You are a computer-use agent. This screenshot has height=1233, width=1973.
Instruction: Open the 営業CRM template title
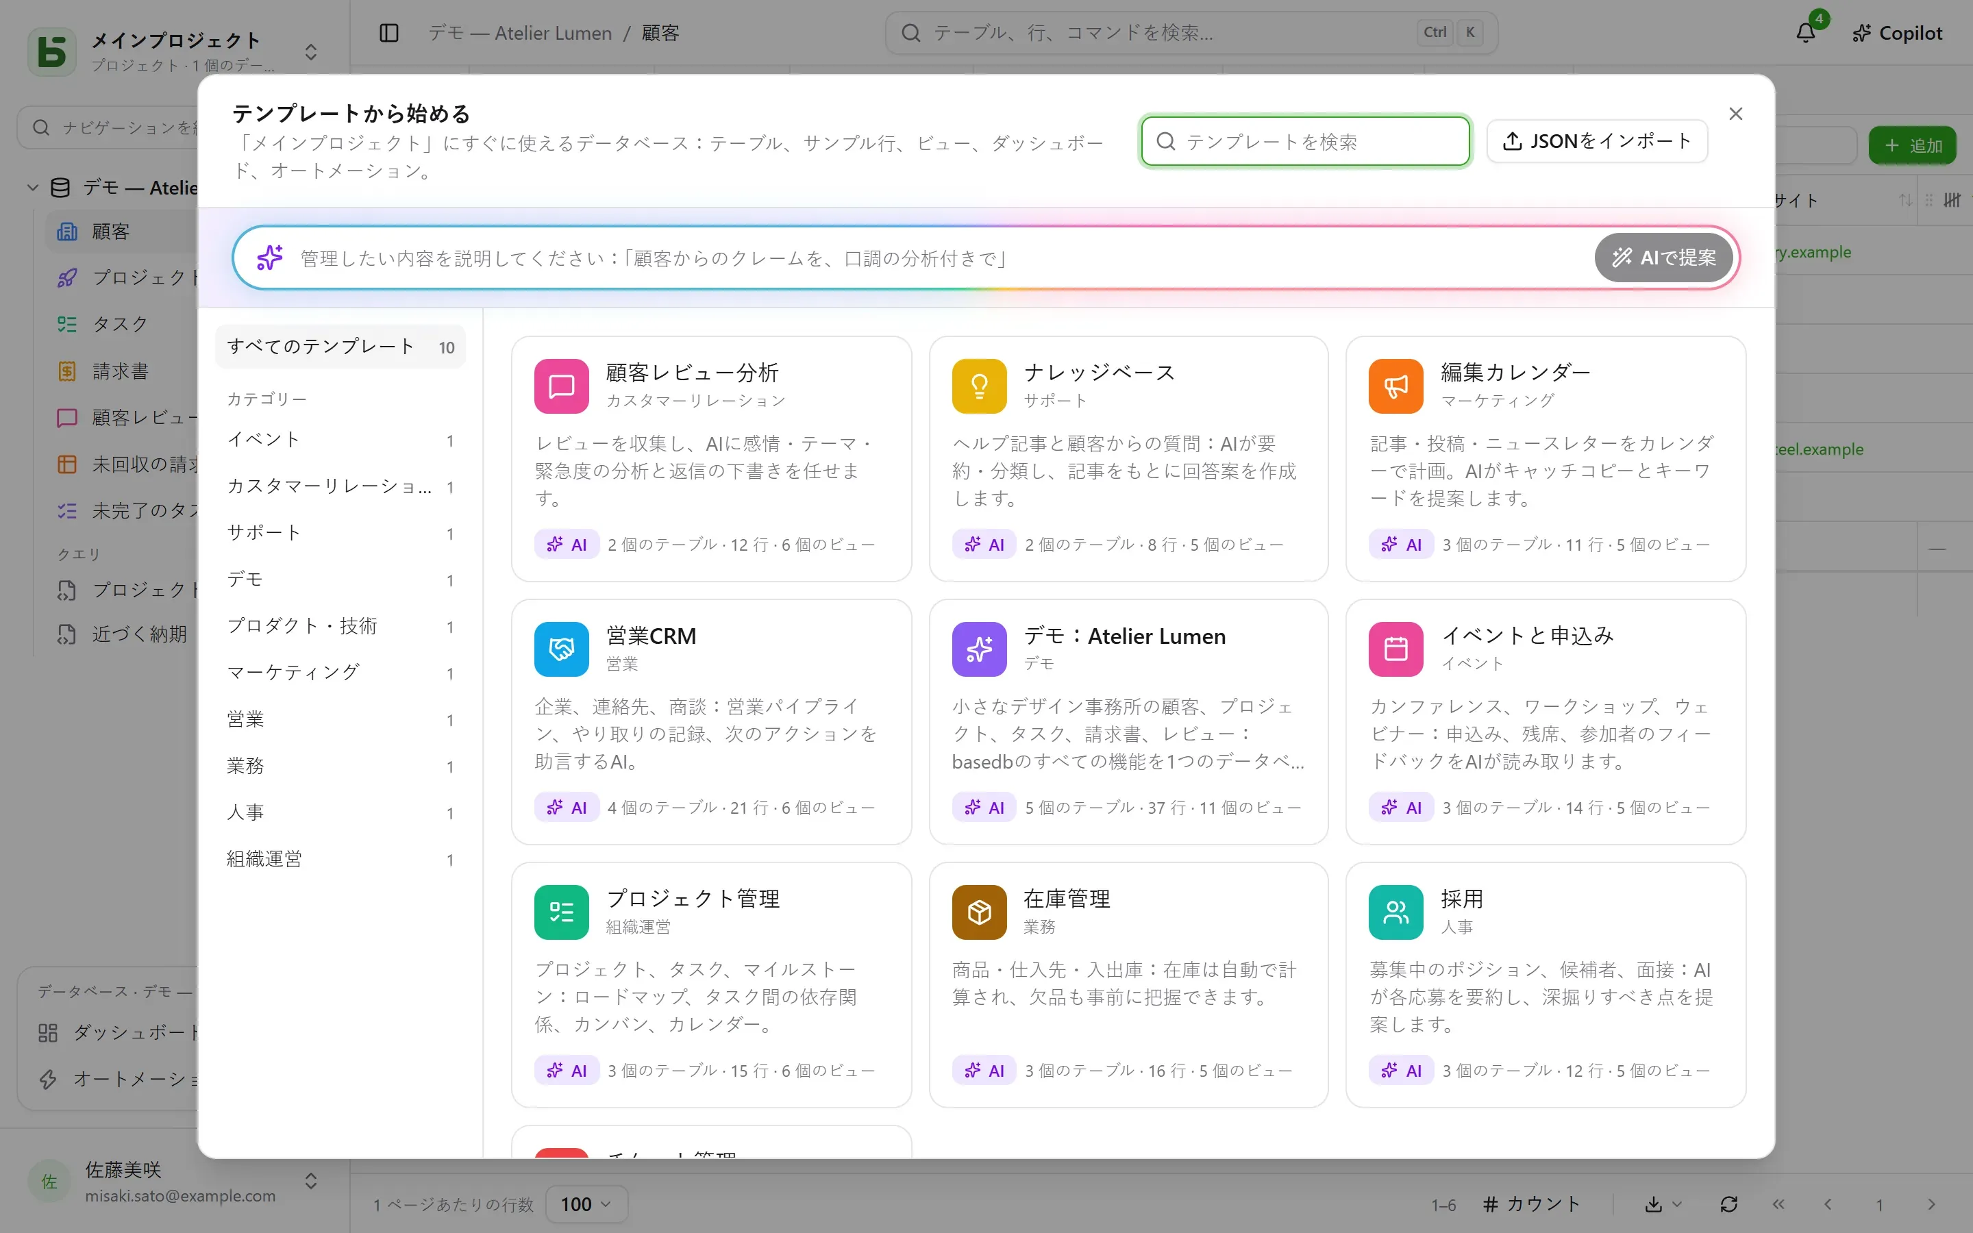651,636
